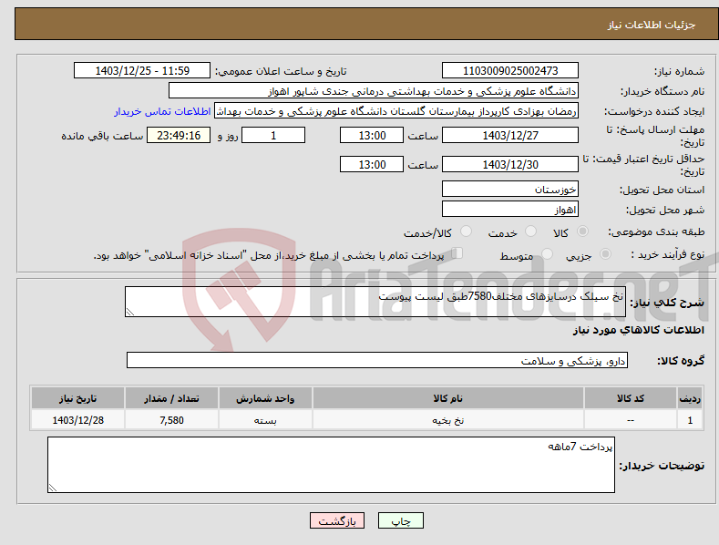Image resolution: width=719 pixels, height=545 pixels.
Task: Click the price validity date 1403/12/30
Action: (510, 164)
